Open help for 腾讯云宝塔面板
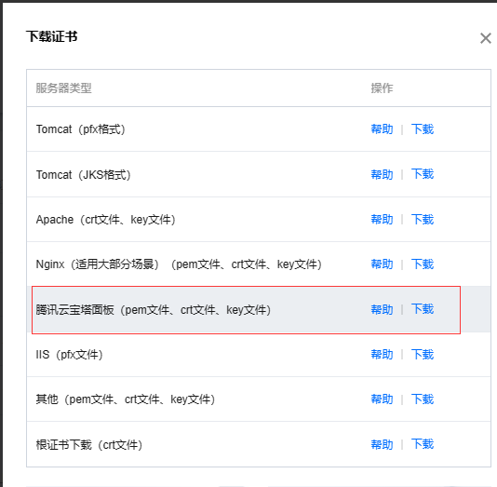 click(x=382, y=309)
